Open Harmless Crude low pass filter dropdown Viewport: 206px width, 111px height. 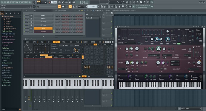(x=154, y=55)
